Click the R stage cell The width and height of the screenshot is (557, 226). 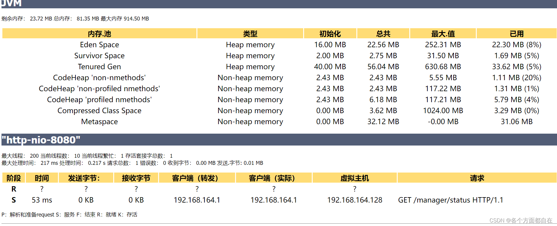pos(14,189)
